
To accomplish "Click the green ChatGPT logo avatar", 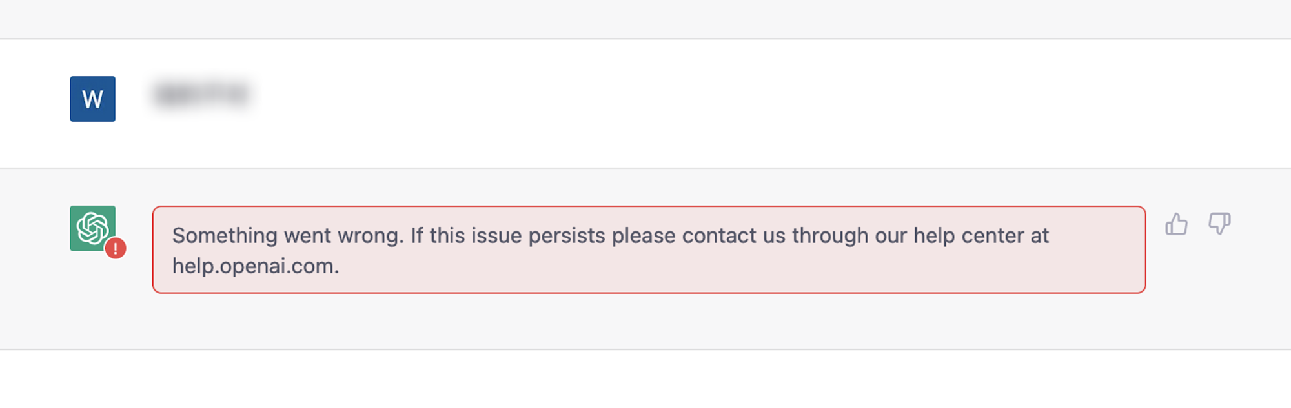I will (92, 228).
